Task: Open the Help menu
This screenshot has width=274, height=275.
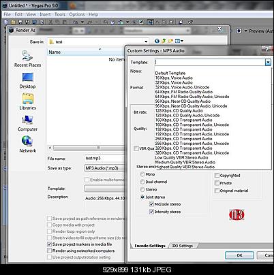Action: click(93, 14)
